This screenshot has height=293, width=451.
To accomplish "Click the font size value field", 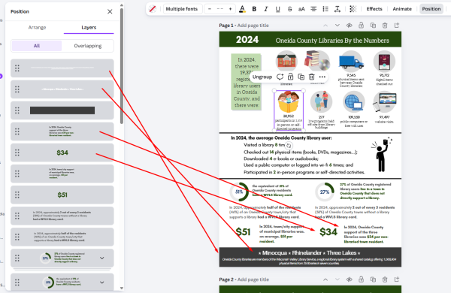I will (x=220, y=9).
